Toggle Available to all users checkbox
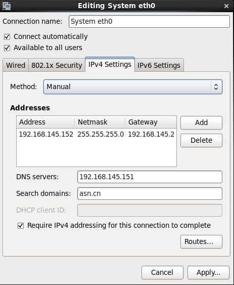234x285 pixels. pos(7,48)
